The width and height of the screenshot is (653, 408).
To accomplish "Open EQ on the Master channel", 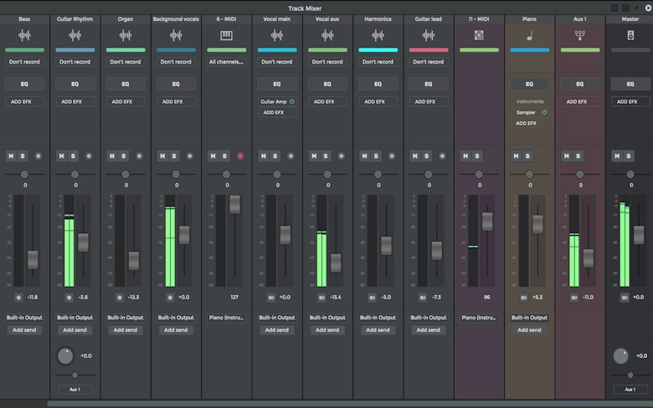I will [630, 84].
